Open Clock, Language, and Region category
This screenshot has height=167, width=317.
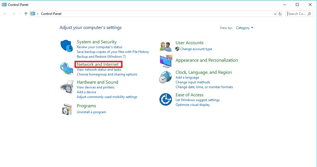[x=204, y=72]
